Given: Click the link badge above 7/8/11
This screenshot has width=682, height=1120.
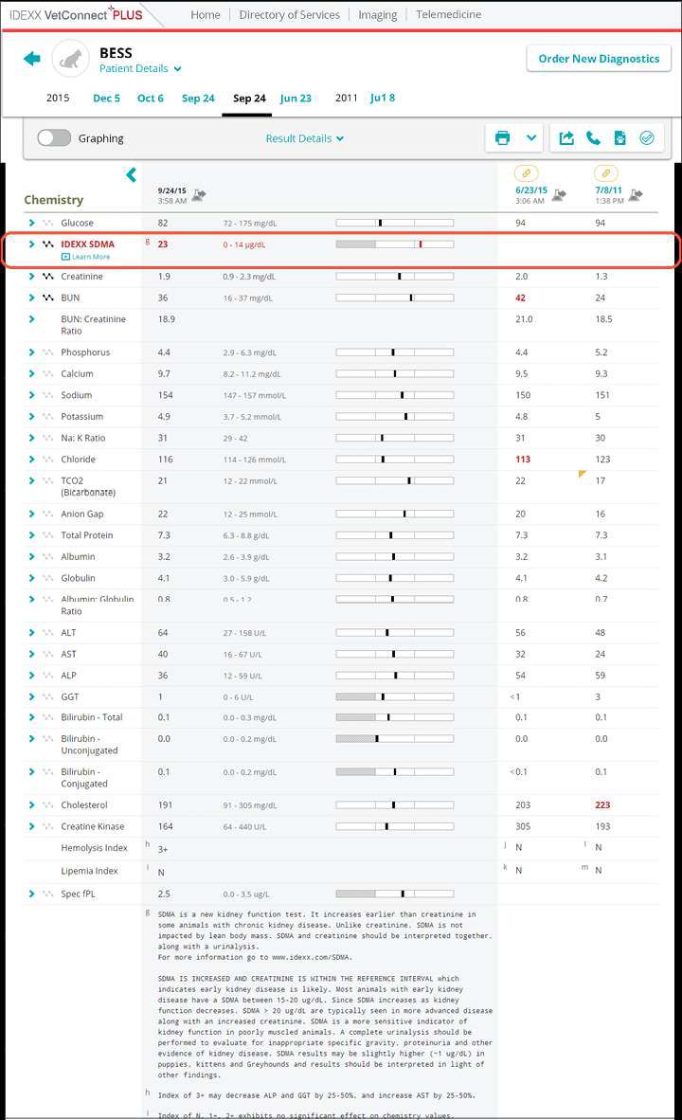Looking at the screenshot, I should [x=605, y=172].
